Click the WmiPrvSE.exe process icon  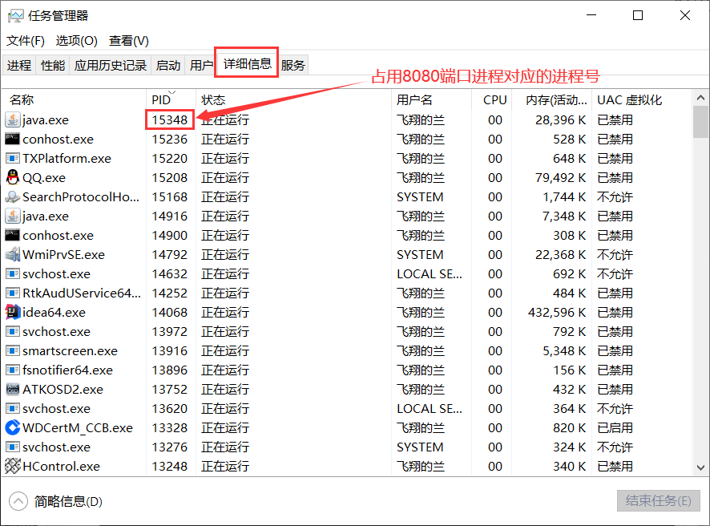[x=12, y=254]
